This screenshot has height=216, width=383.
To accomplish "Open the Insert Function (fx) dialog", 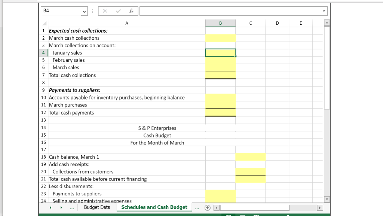I will (131, 11).
